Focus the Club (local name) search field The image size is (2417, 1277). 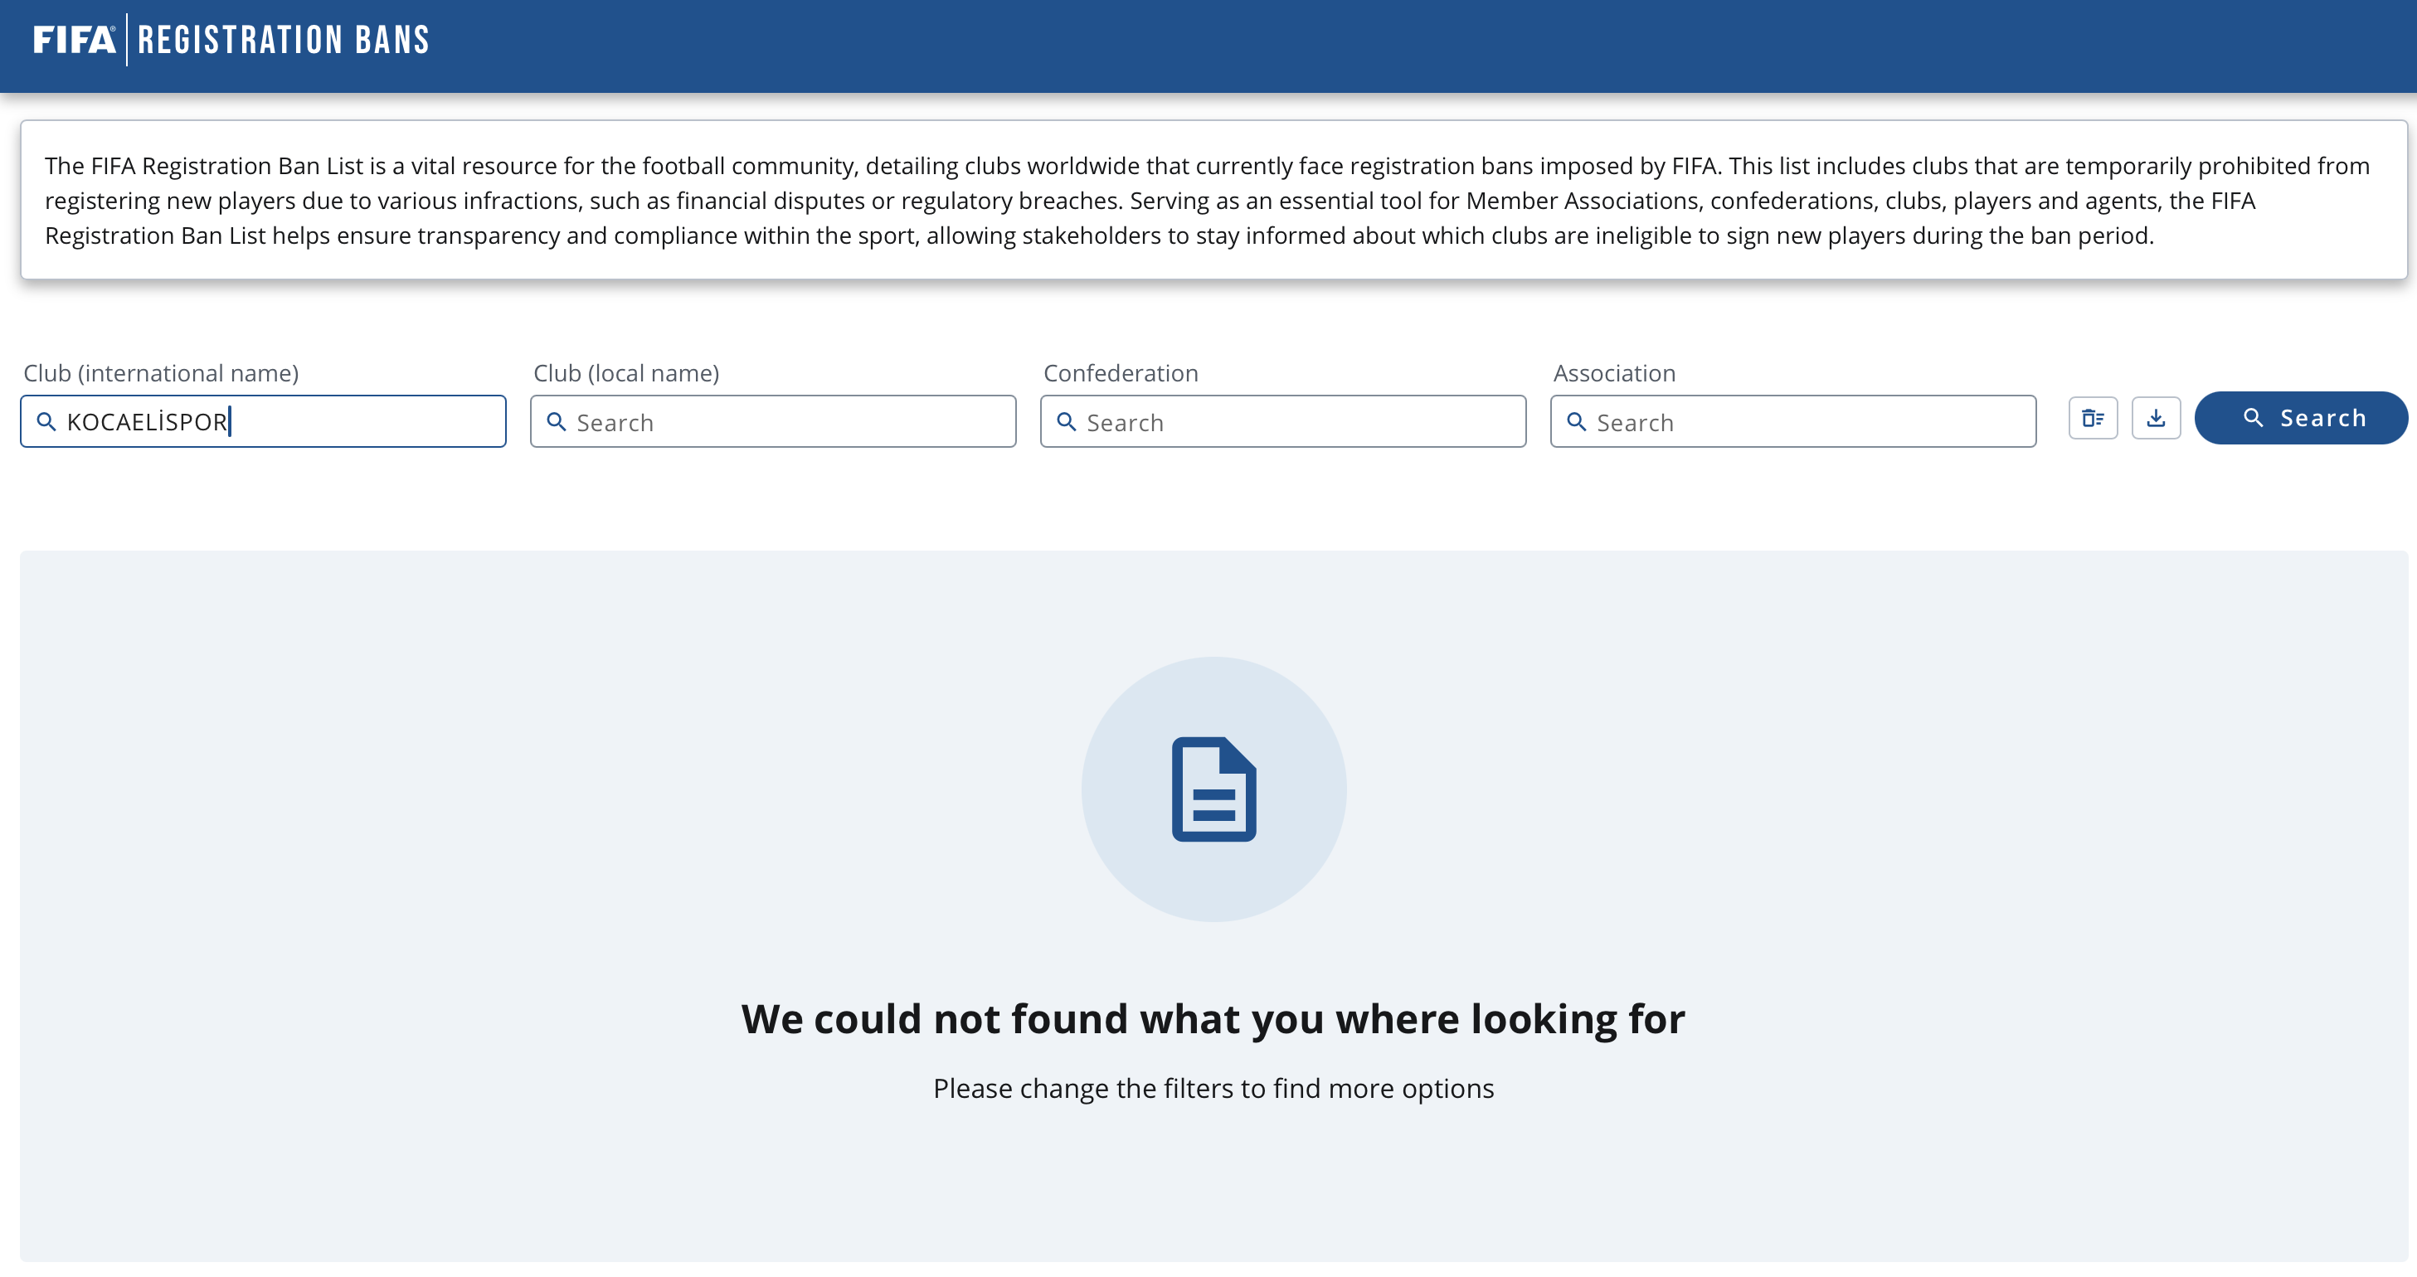(x=773, y=421)
